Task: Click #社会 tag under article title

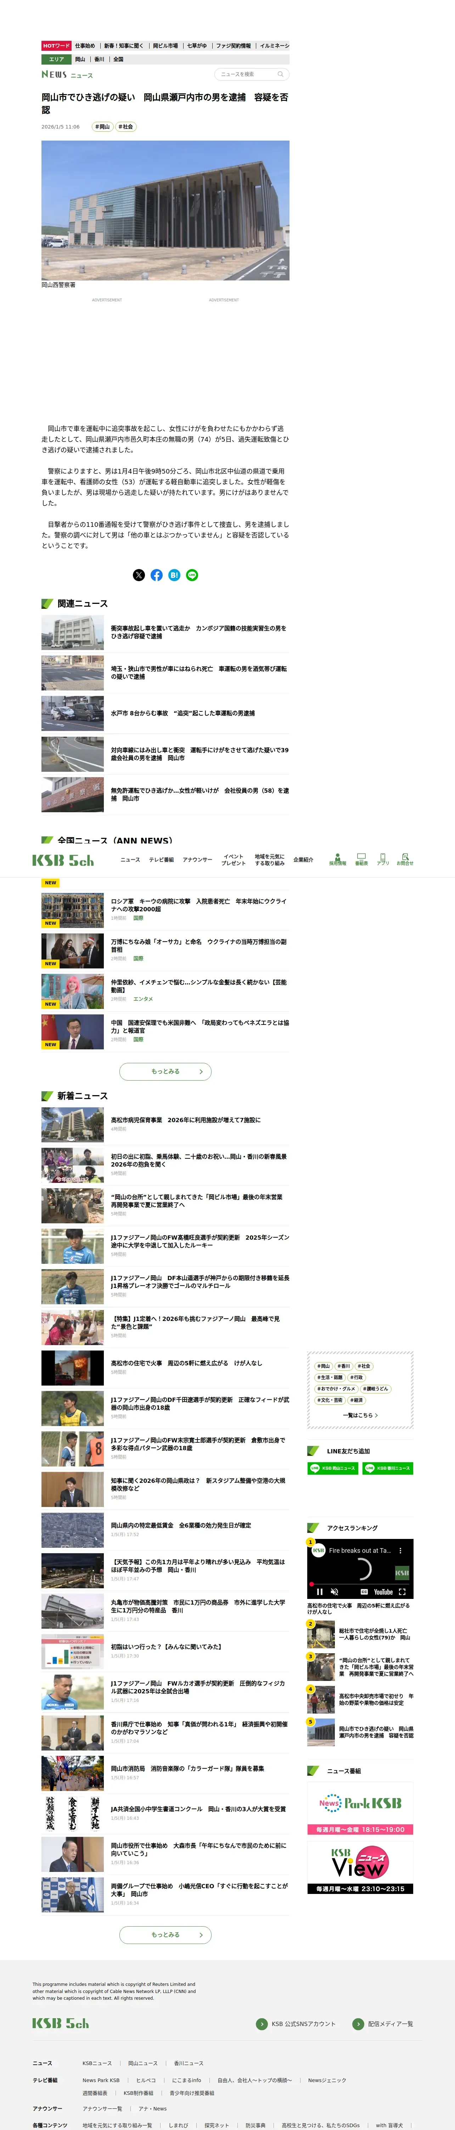Action: tap(125, 126)
